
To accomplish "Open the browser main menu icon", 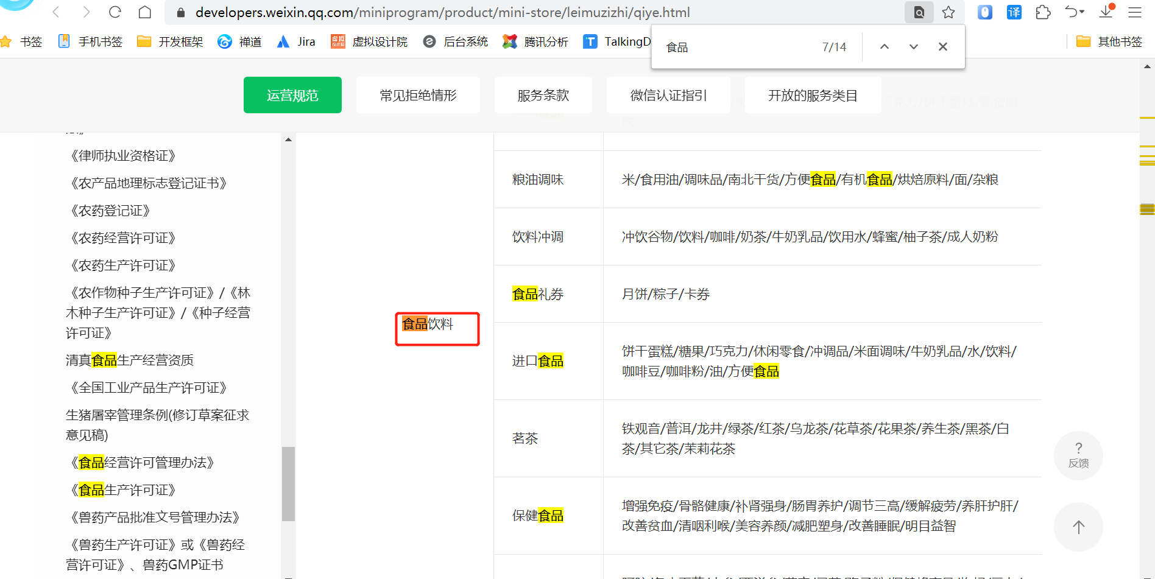I will (x=1134, y=12).
